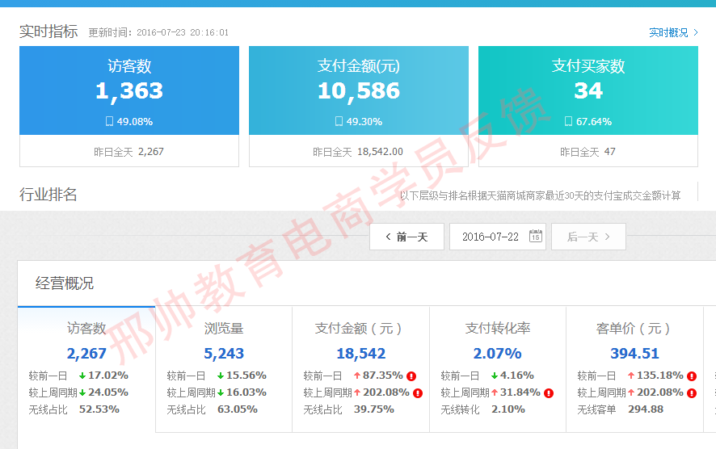The image size is (716, 449).
Task: Open the calendar icon in date field
Action: (535, 237)
